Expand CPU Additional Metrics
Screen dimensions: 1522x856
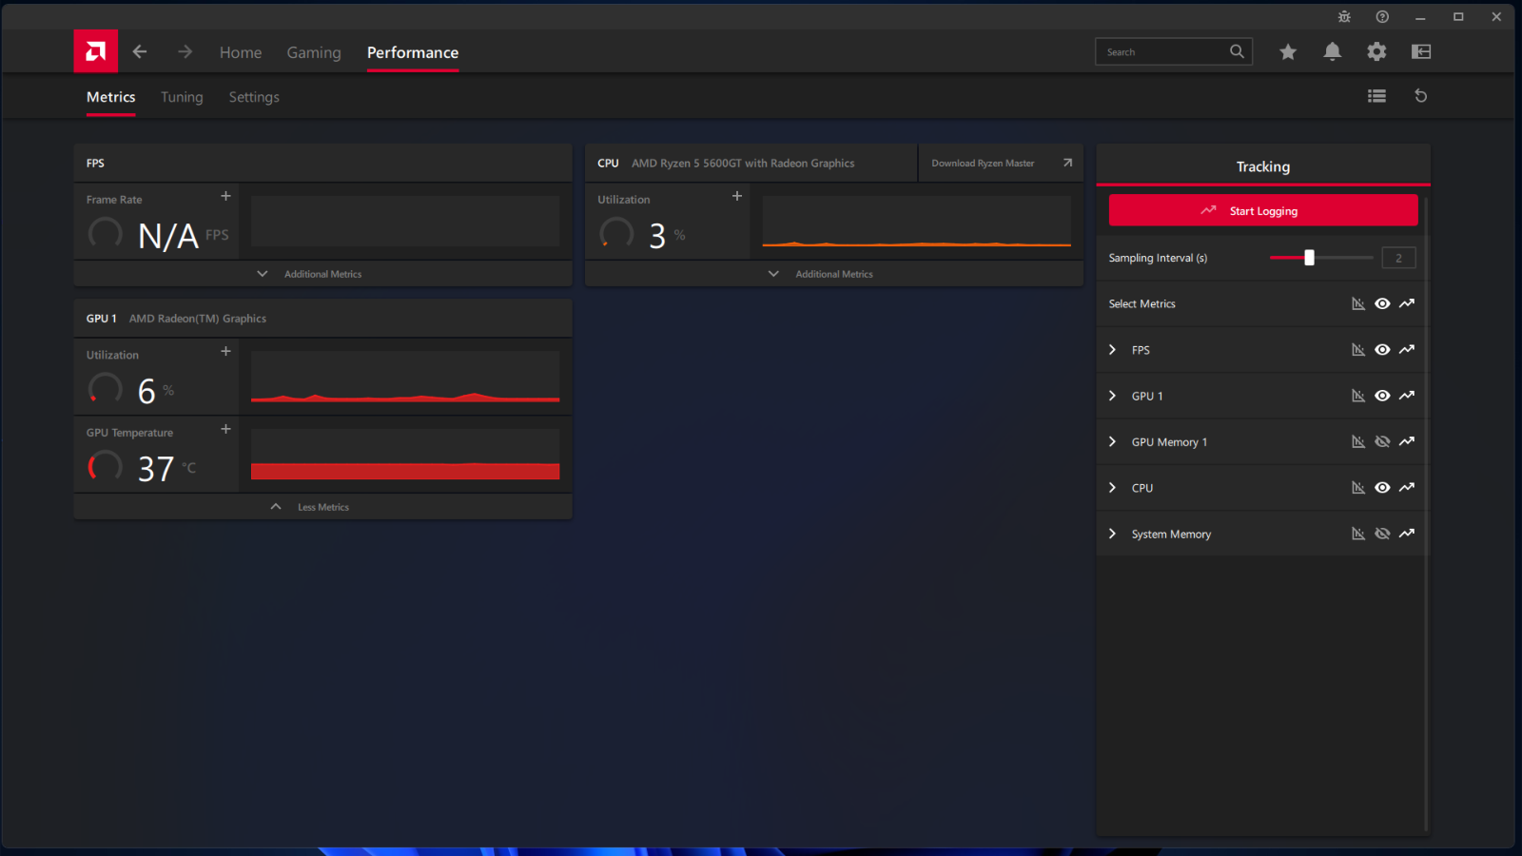pos(833,274)
